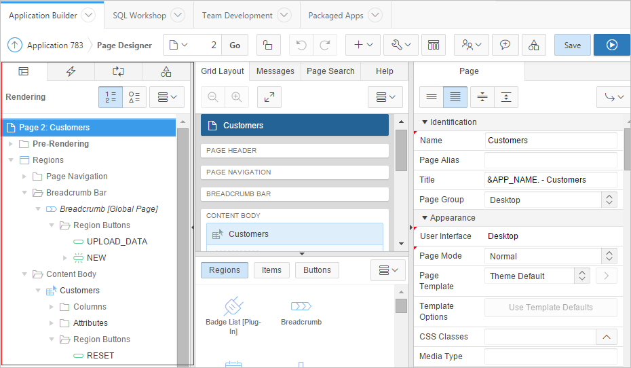This screenshot has height=368, width=631.
Task: Toggle Show All properties in Property Editor
Action: 455,97
